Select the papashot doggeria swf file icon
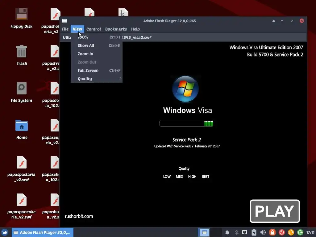316x237 pixels. (x=55, y=14)
